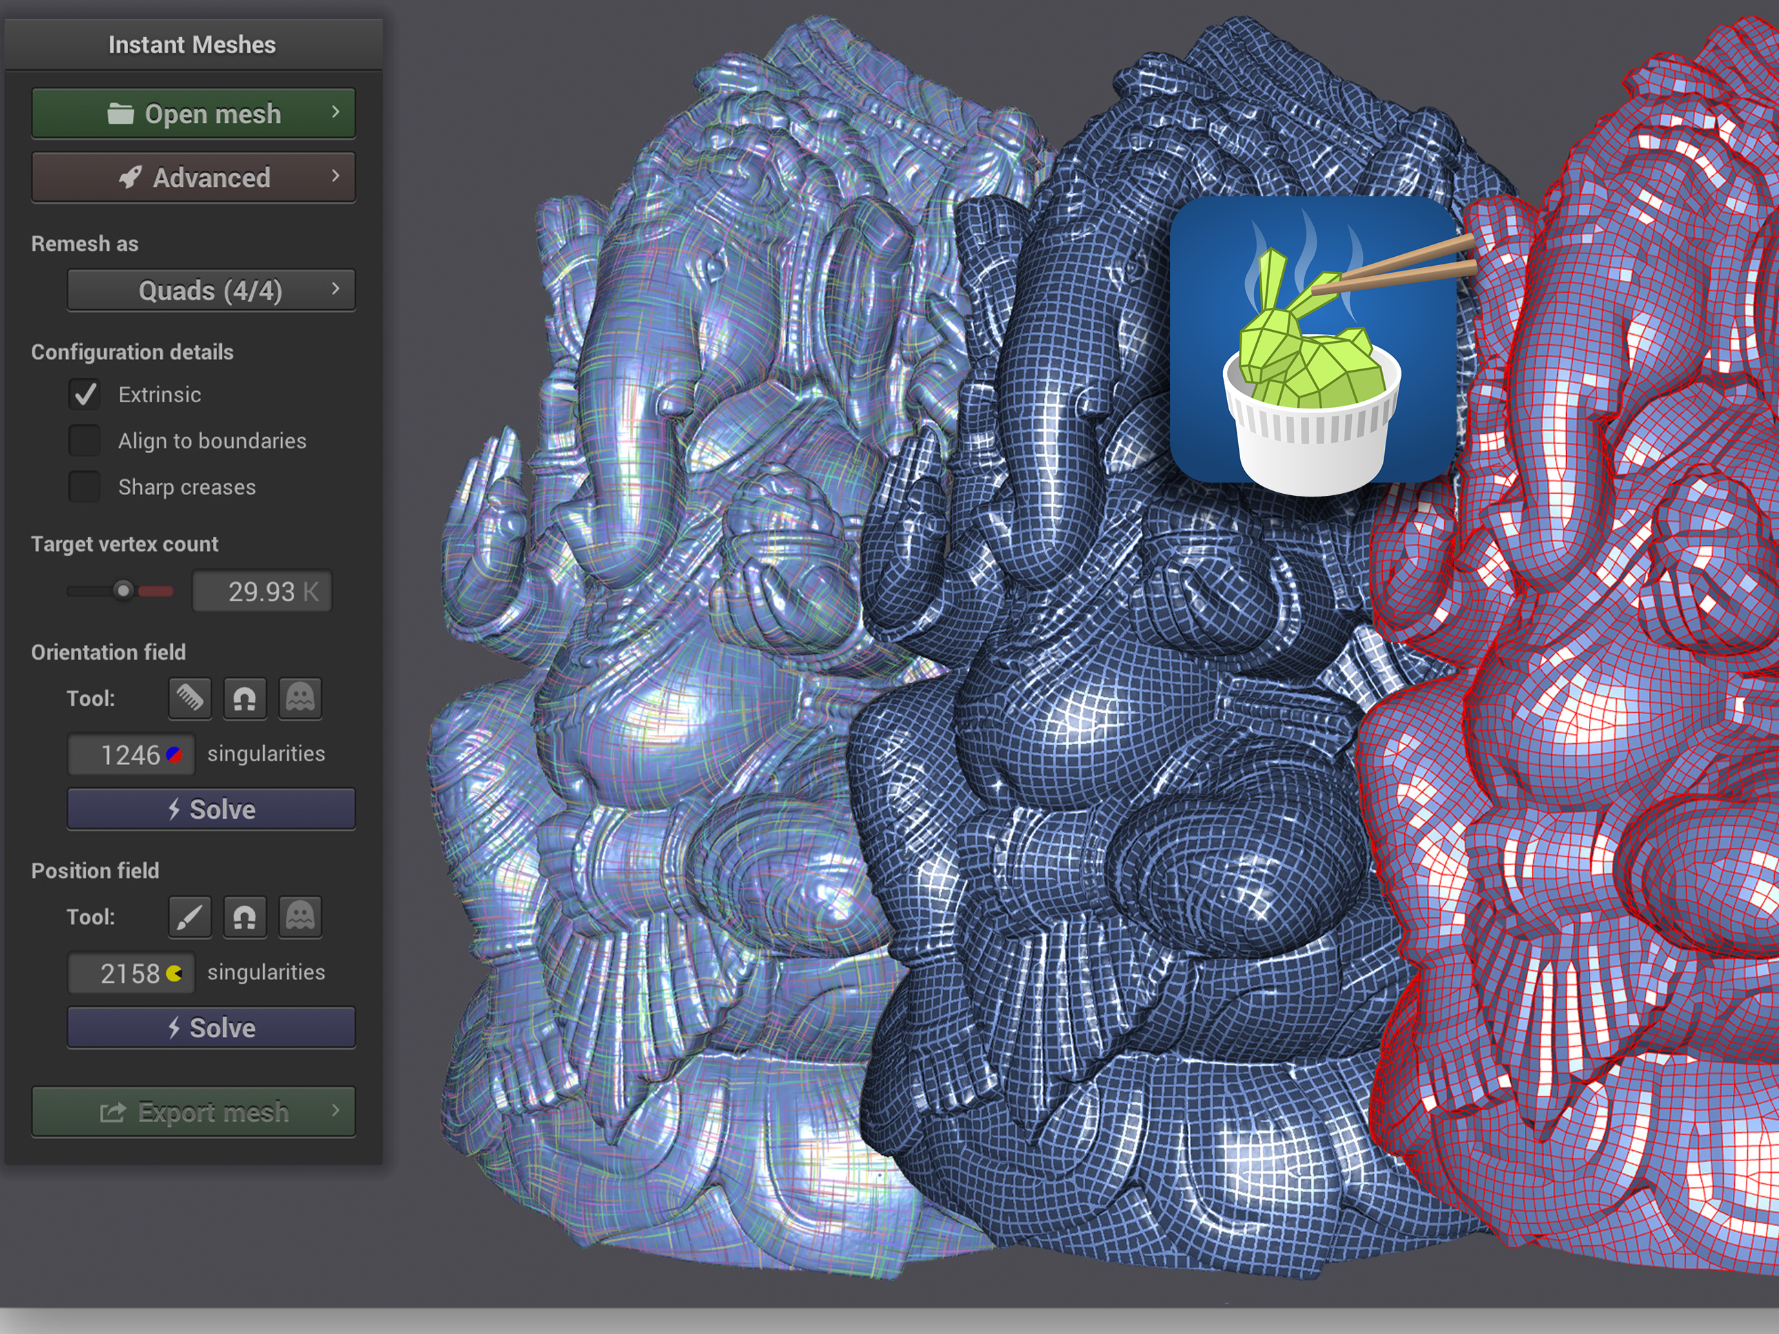Image resolution: width=1779 pixels, height=1334 pixels.
Task: Select the orientation field attractor magnet tool
Action: point(245,698)
